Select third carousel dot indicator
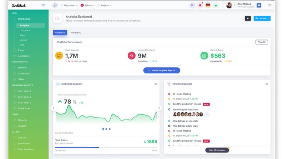This screenshot has width=283, height=159. pyautogui.click(x=110, y=129)
